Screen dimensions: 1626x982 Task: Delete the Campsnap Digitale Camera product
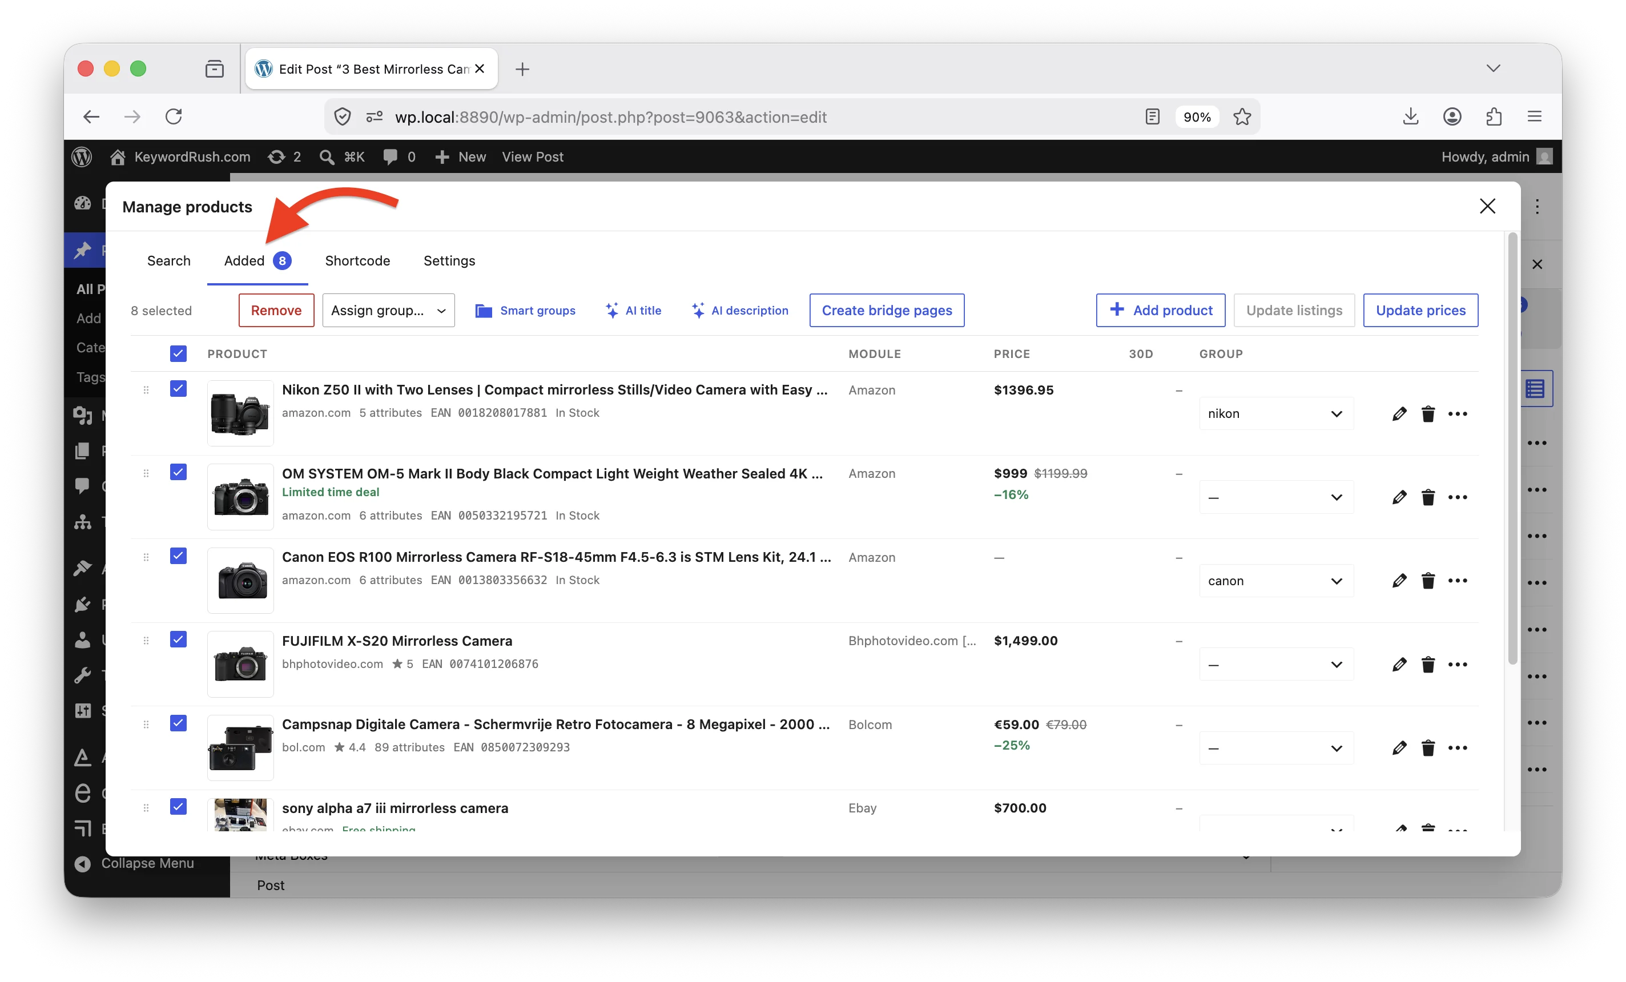pos(1428,748)
